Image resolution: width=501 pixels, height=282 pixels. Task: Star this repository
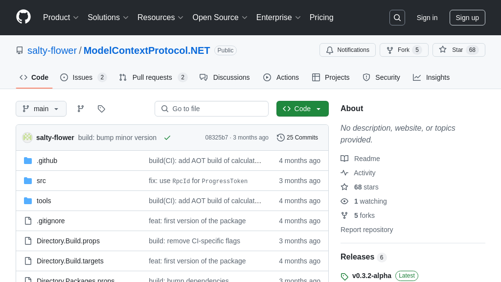458,50
